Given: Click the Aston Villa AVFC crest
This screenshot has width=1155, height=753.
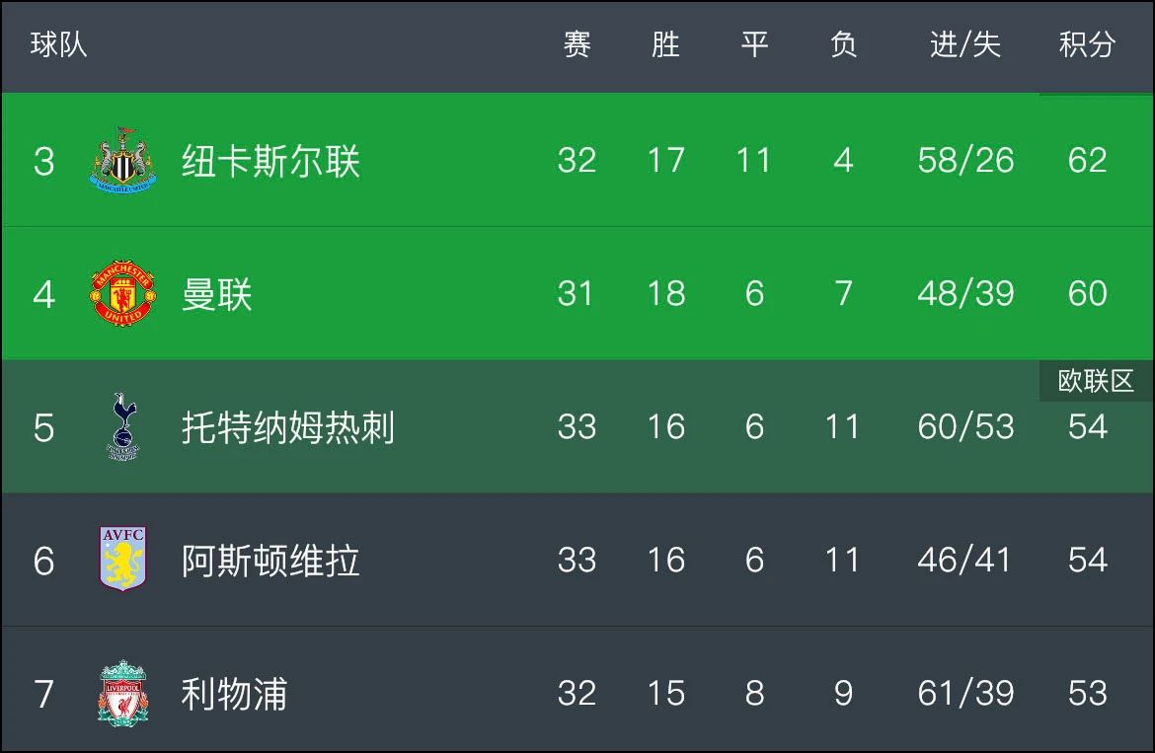Looking at the screenshot, I should [x=123, y=559].
